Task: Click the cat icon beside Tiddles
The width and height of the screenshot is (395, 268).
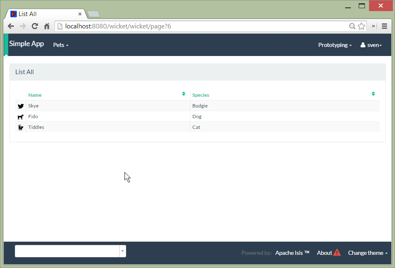Action: [21, 128]
